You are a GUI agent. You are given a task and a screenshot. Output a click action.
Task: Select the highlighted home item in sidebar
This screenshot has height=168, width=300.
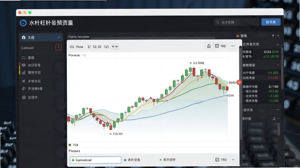pos(41,37)
